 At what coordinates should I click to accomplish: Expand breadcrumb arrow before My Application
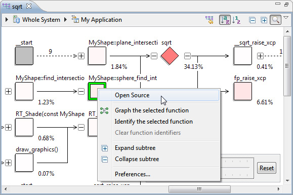[65, 20]
